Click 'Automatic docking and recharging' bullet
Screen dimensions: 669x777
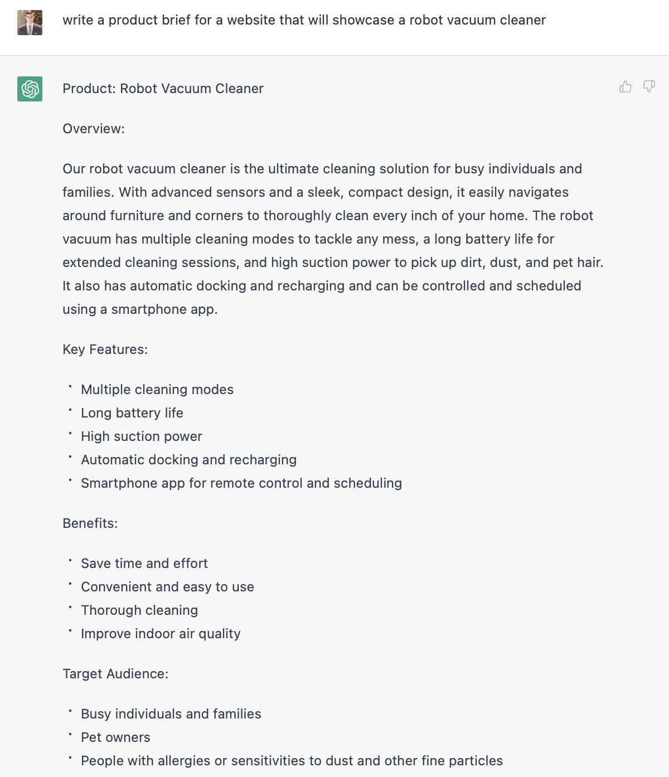(x=188, y=460)
